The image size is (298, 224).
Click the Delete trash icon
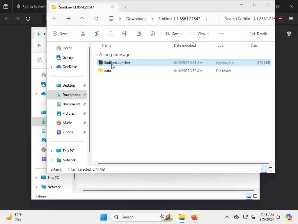click(x=152, y=34)
